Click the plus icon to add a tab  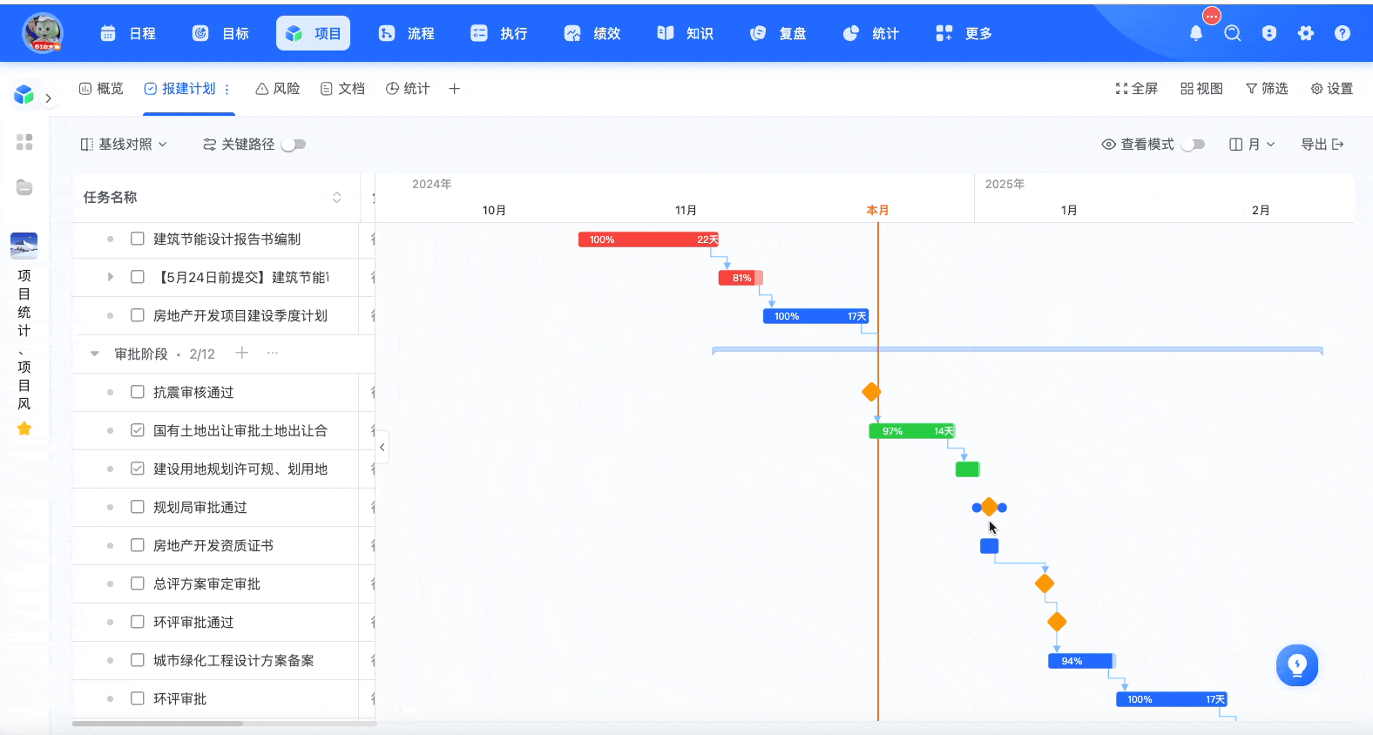coord(454,89)
